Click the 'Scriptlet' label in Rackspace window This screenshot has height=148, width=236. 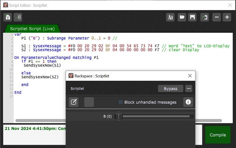click(x=77, y=89)
